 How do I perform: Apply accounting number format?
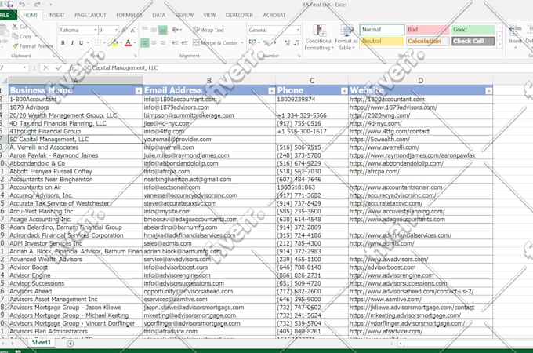pos(252,43)
